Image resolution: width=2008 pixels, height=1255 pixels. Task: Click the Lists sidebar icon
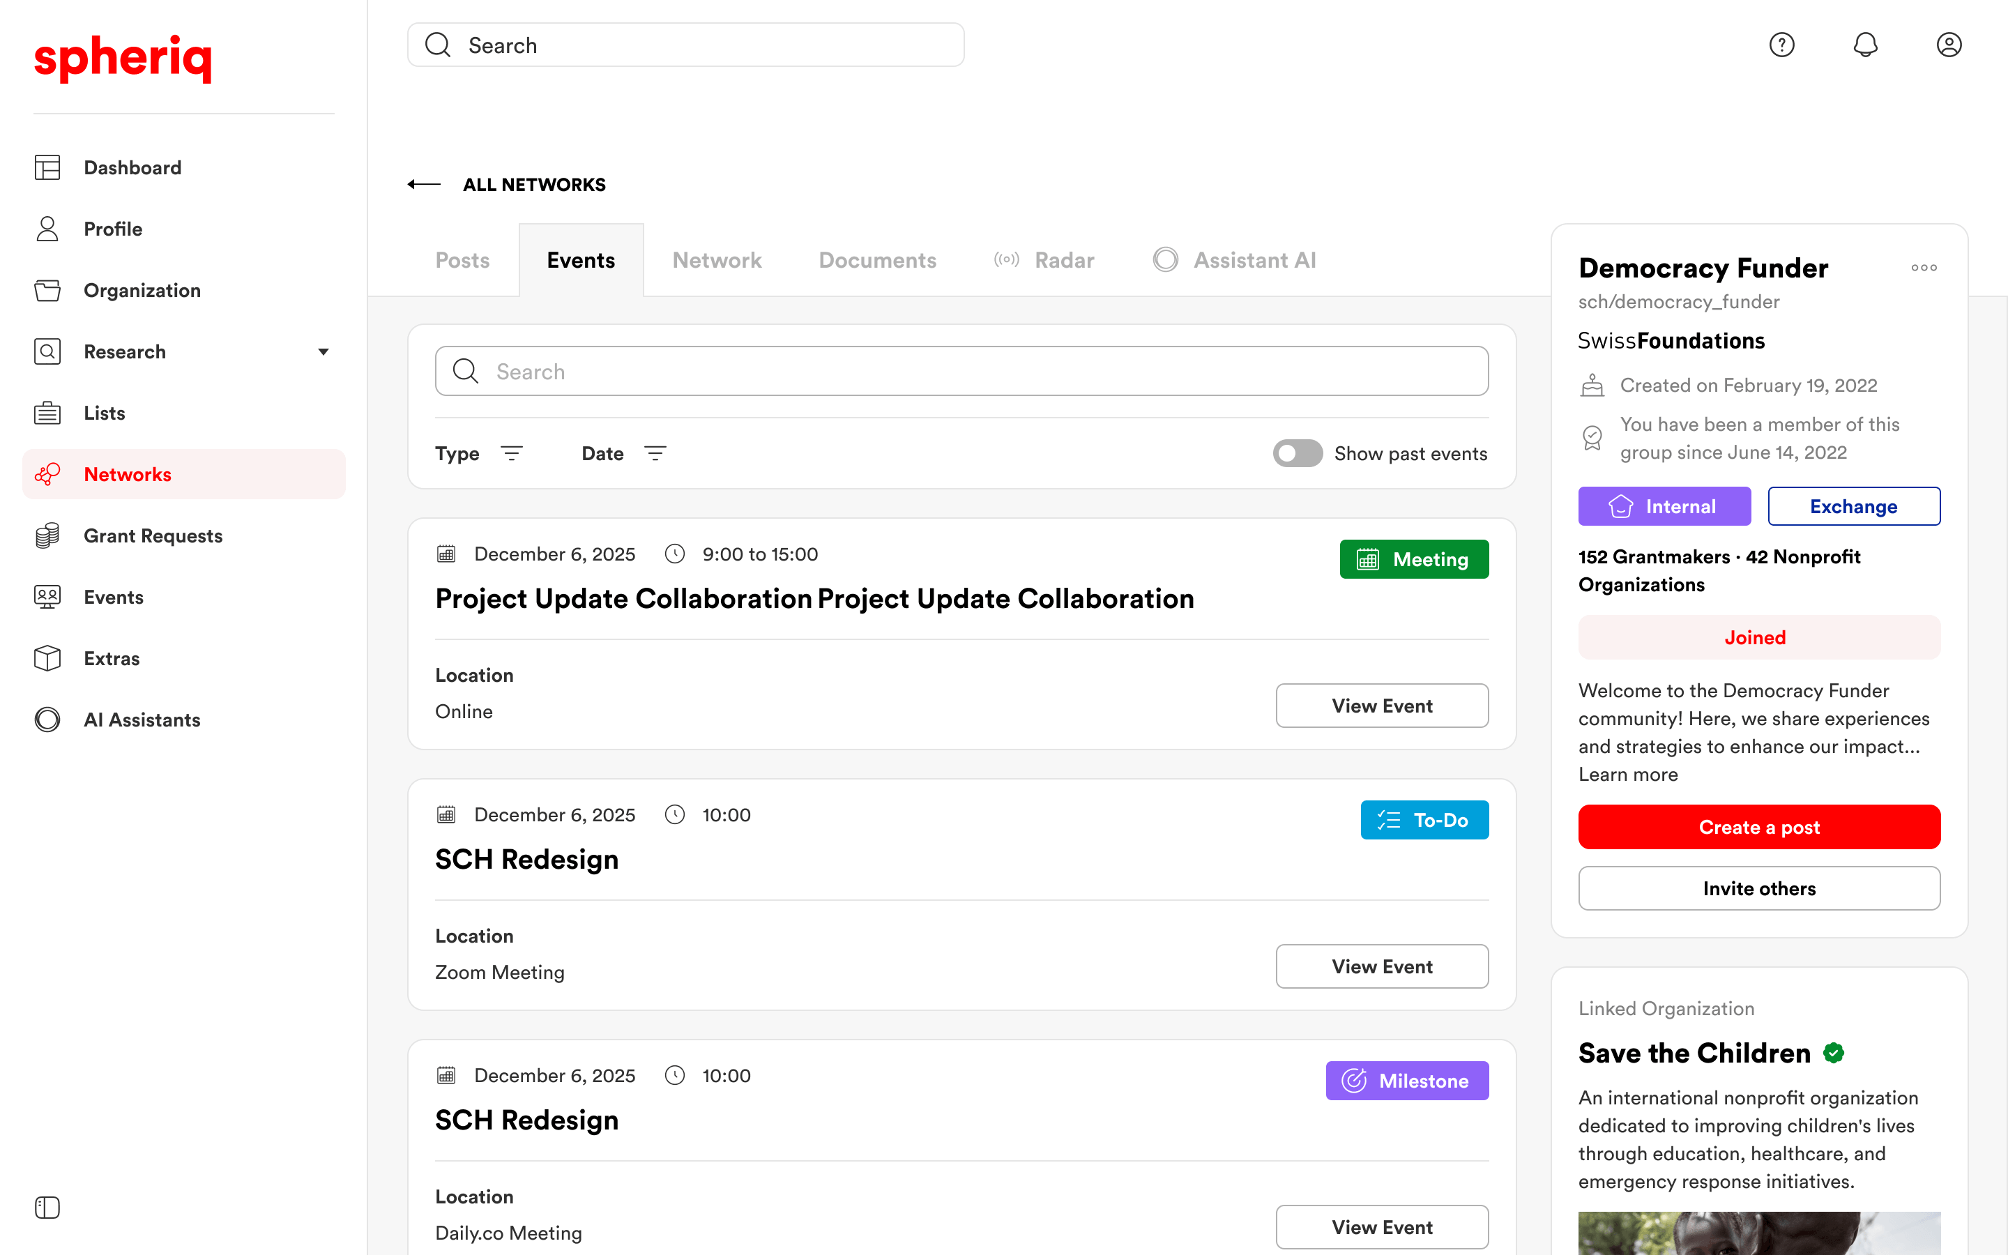(x=47, y=413)
